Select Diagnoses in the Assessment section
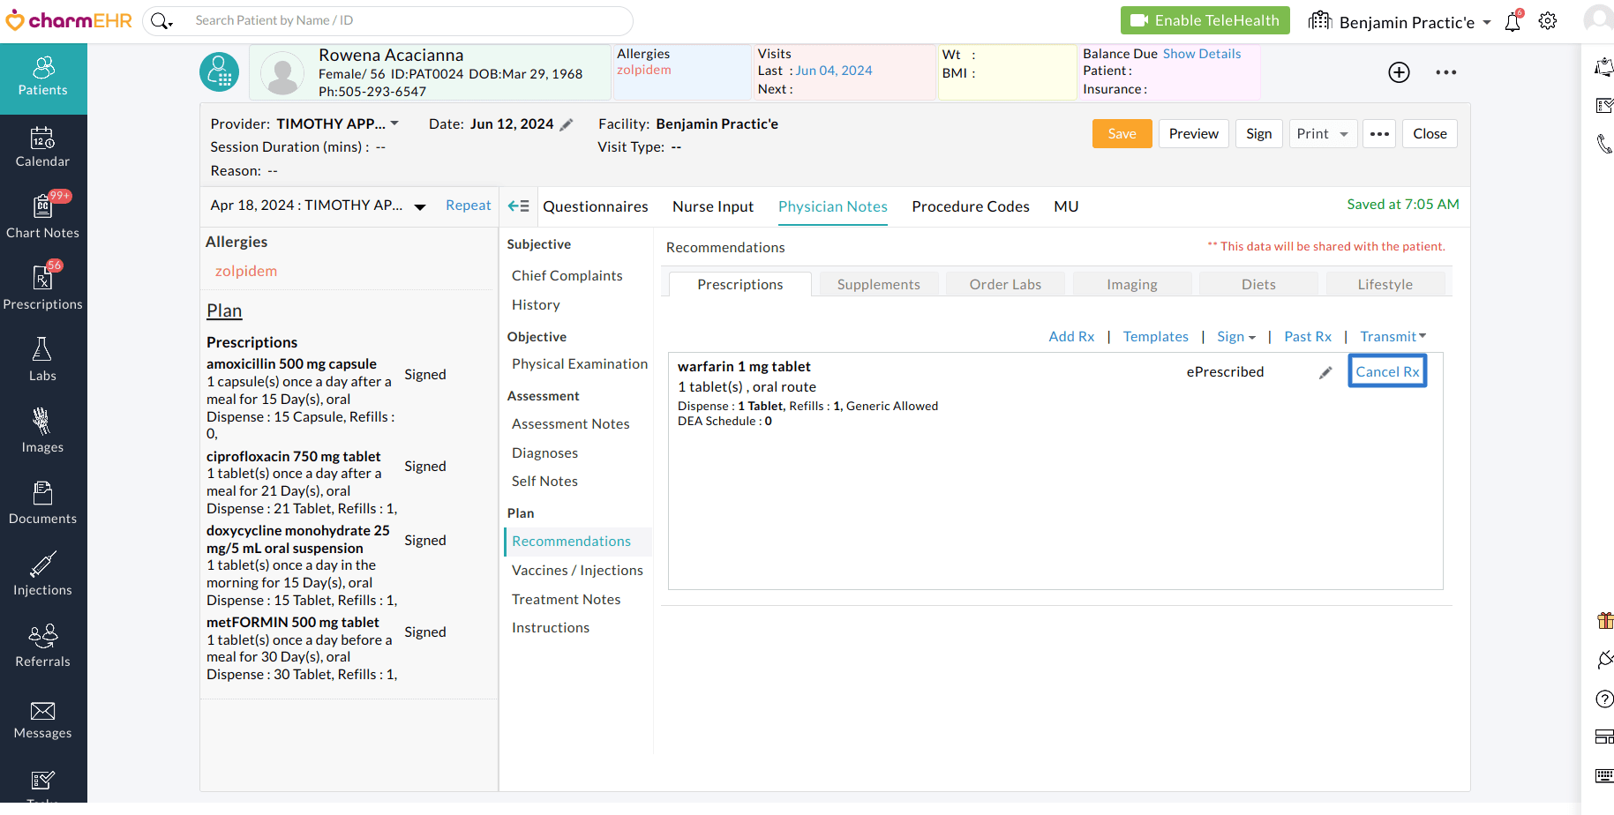The height and width of the screenshot is (815, 1614). 544,453
